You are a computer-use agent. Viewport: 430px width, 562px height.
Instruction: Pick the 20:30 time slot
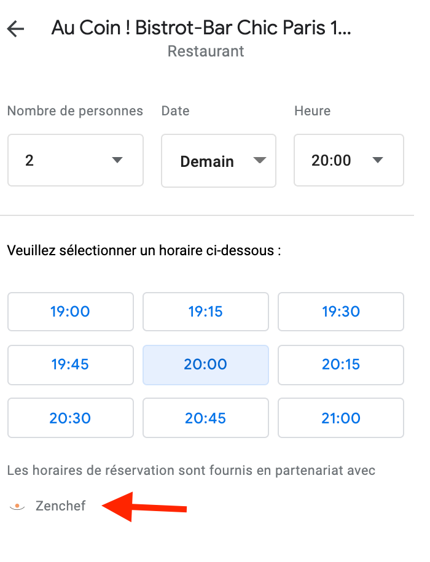71,418
